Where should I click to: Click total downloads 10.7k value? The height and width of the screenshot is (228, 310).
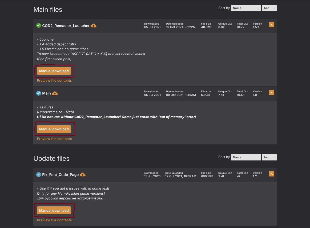(x=240, y=27)
